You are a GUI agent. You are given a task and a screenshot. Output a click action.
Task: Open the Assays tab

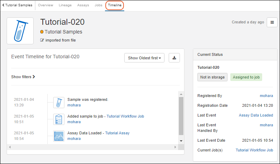point(83,5)
